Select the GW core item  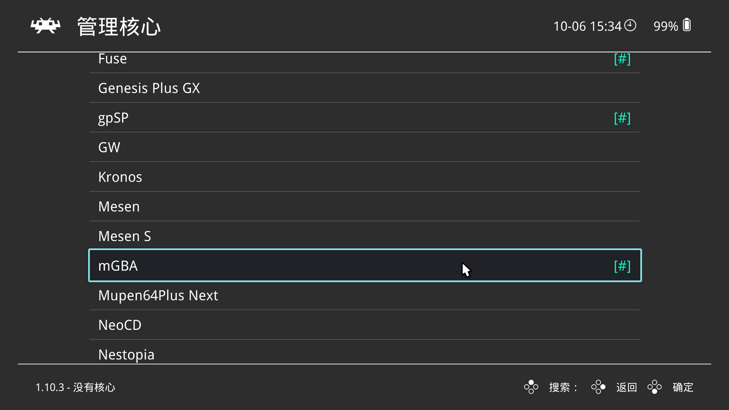[109, 148]
